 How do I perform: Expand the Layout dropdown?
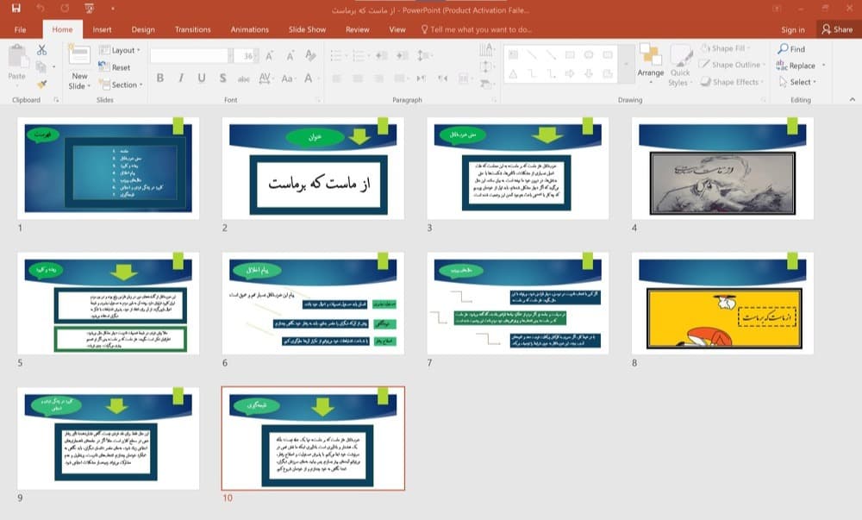coord(120,50)
